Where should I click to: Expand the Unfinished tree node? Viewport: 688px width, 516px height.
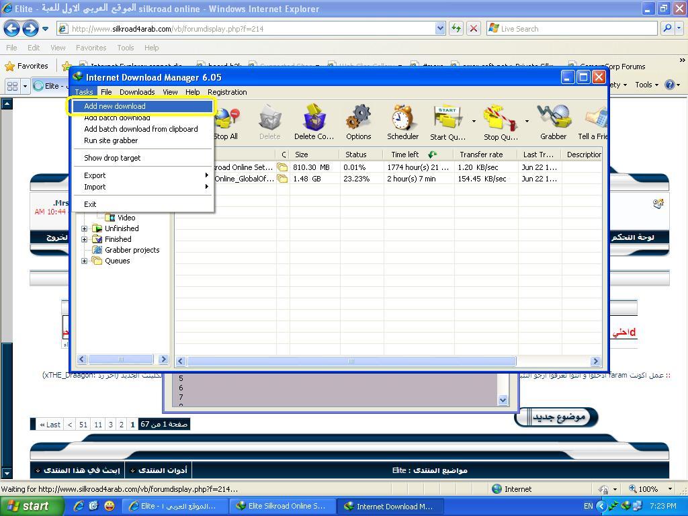click(84, 228)
